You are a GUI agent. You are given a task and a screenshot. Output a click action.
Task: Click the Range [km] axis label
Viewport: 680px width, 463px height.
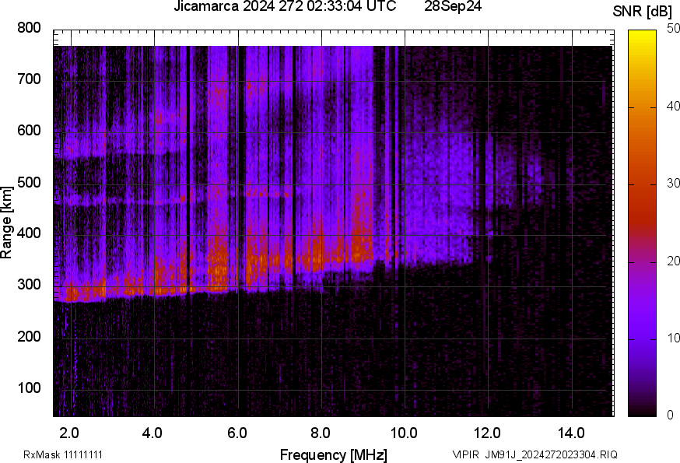point(7,223)
